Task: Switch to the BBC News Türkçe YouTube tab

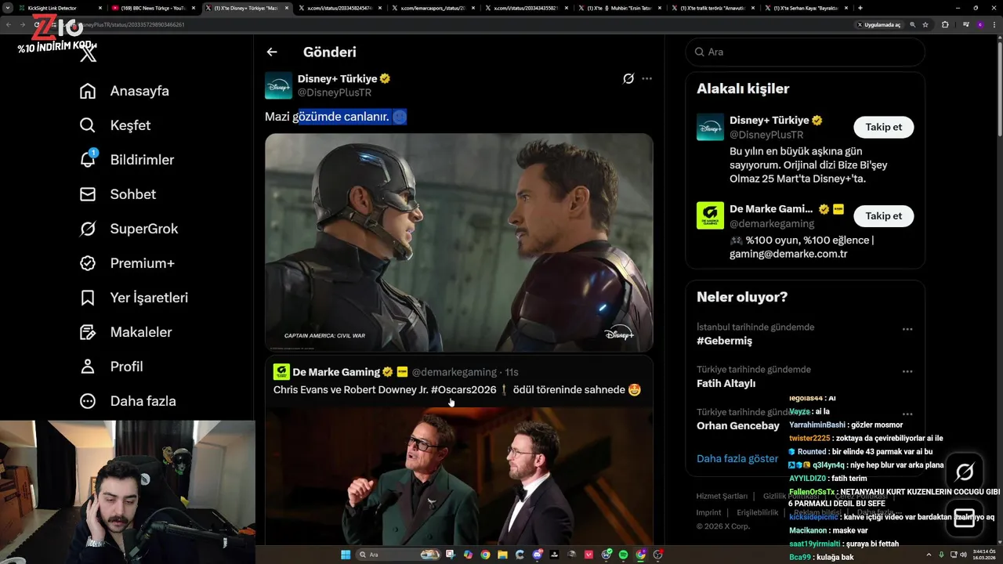Action: click(153, 8)
